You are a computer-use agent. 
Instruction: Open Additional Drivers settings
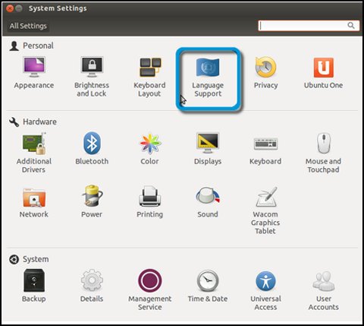click(34, 153)
